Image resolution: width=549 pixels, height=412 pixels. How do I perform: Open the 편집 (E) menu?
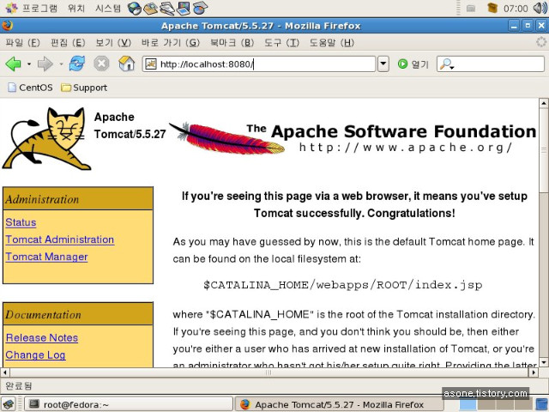click(68, 43)
